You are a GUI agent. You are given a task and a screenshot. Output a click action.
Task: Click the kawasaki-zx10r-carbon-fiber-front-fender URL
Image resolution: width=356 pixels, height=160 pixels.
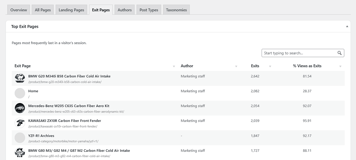tap(63, 126)
